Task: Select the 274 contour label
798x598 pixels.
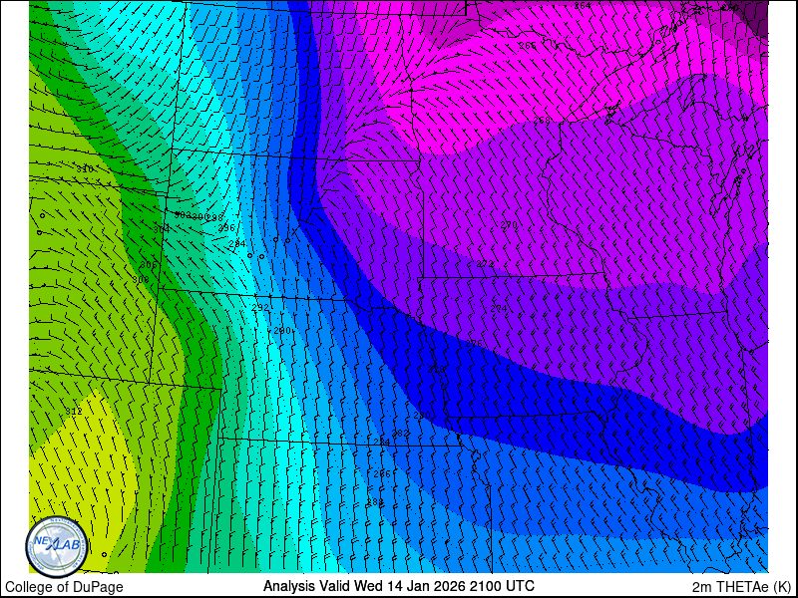Action: (x=498, y=309)
